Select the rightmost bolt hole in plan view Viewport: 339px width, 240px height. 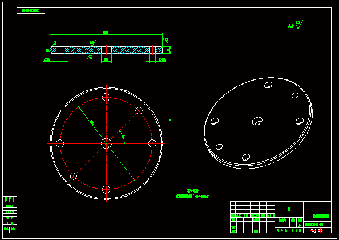pos(152,143)
